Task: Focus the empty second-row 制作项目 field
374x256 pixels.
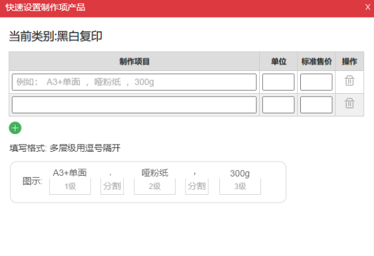Action: [x=134, y=105]
